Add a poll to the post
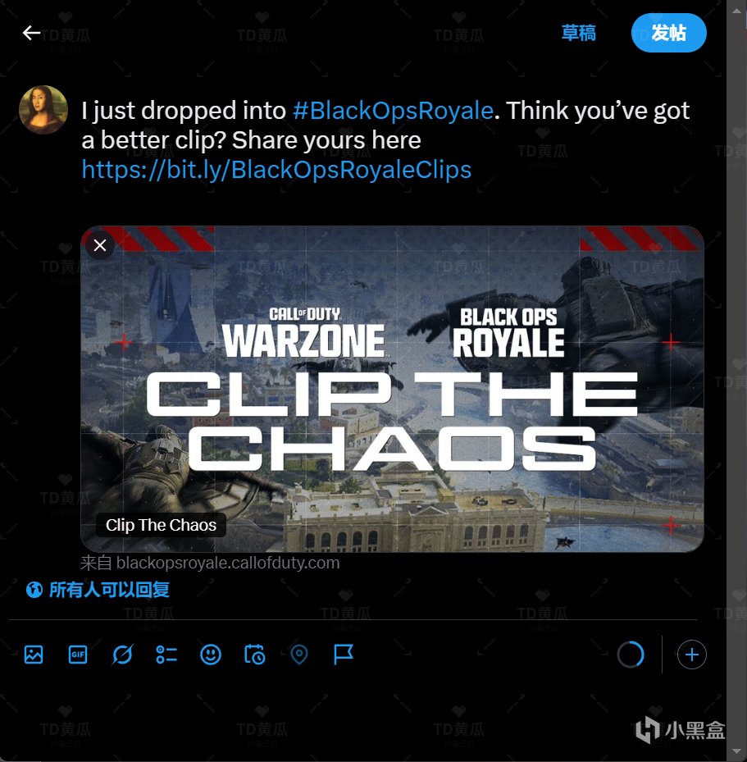This screenshot has height=762, width=747. point(166,655)
